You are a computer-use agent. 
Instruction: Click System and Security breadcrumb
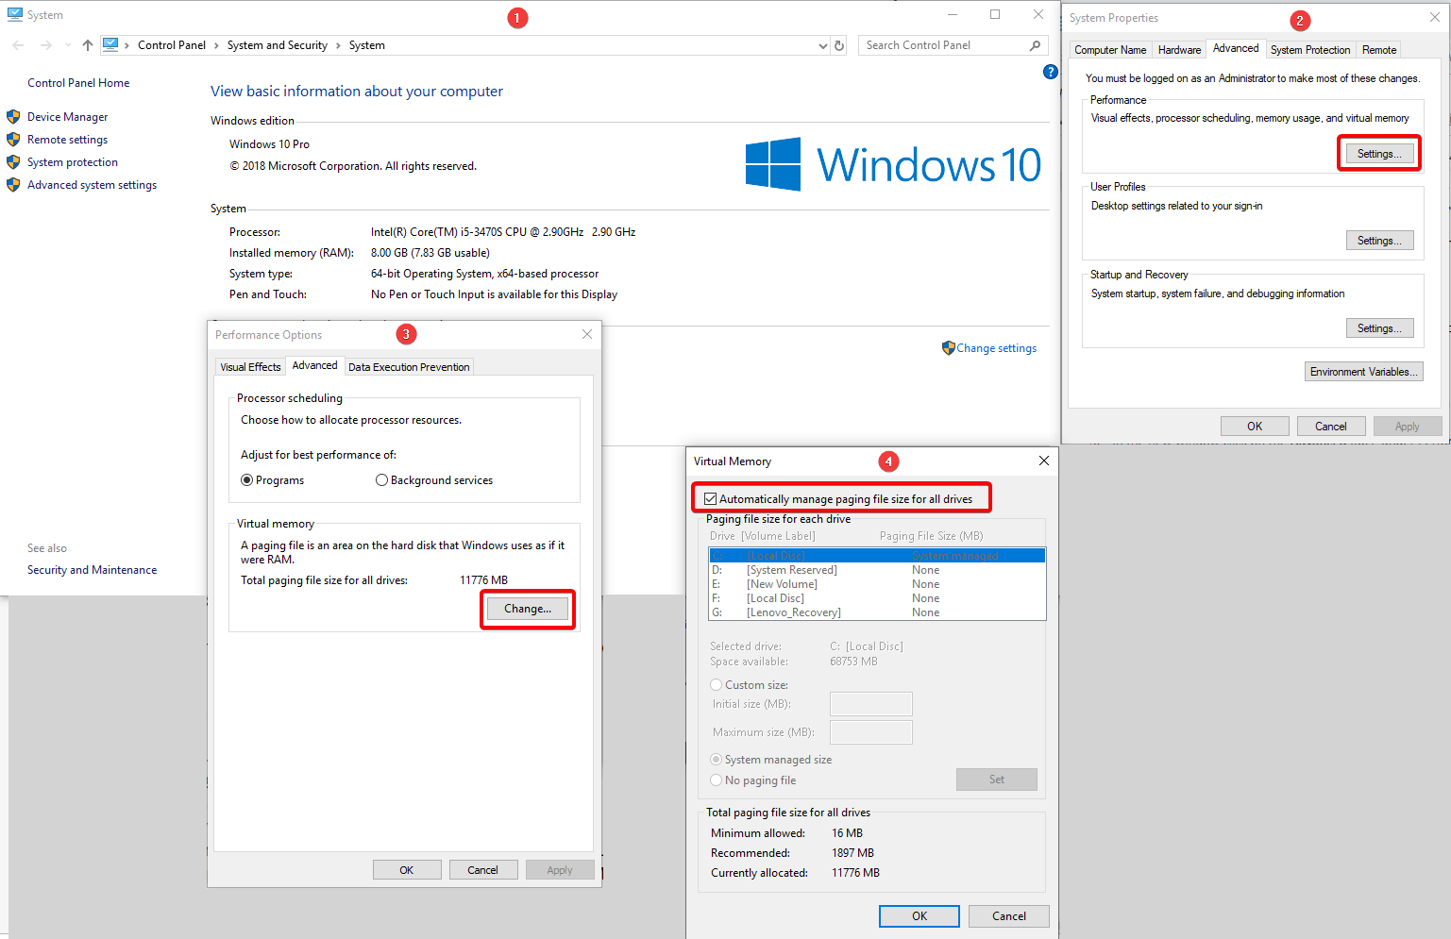pos(277,45)
